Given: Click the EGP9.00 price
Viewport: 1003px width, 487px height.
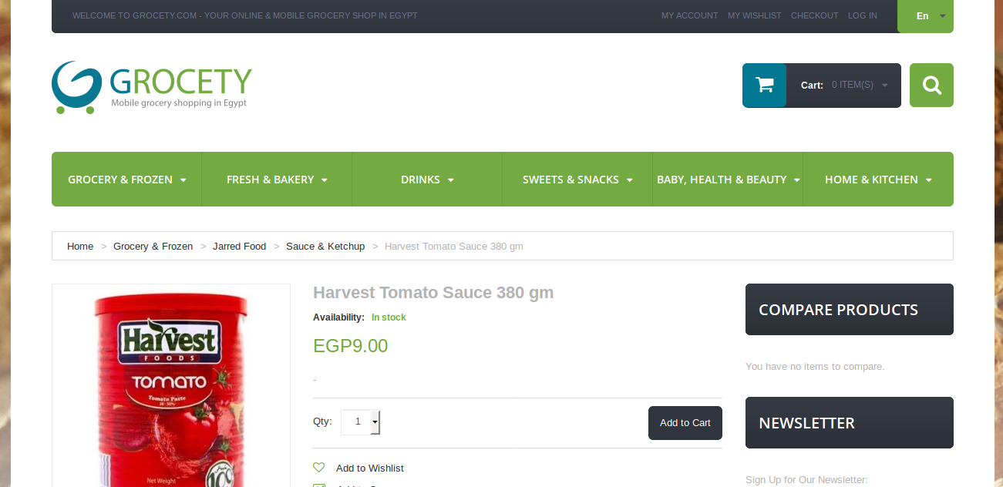Looking at the screenshot, I should [350, 346].
